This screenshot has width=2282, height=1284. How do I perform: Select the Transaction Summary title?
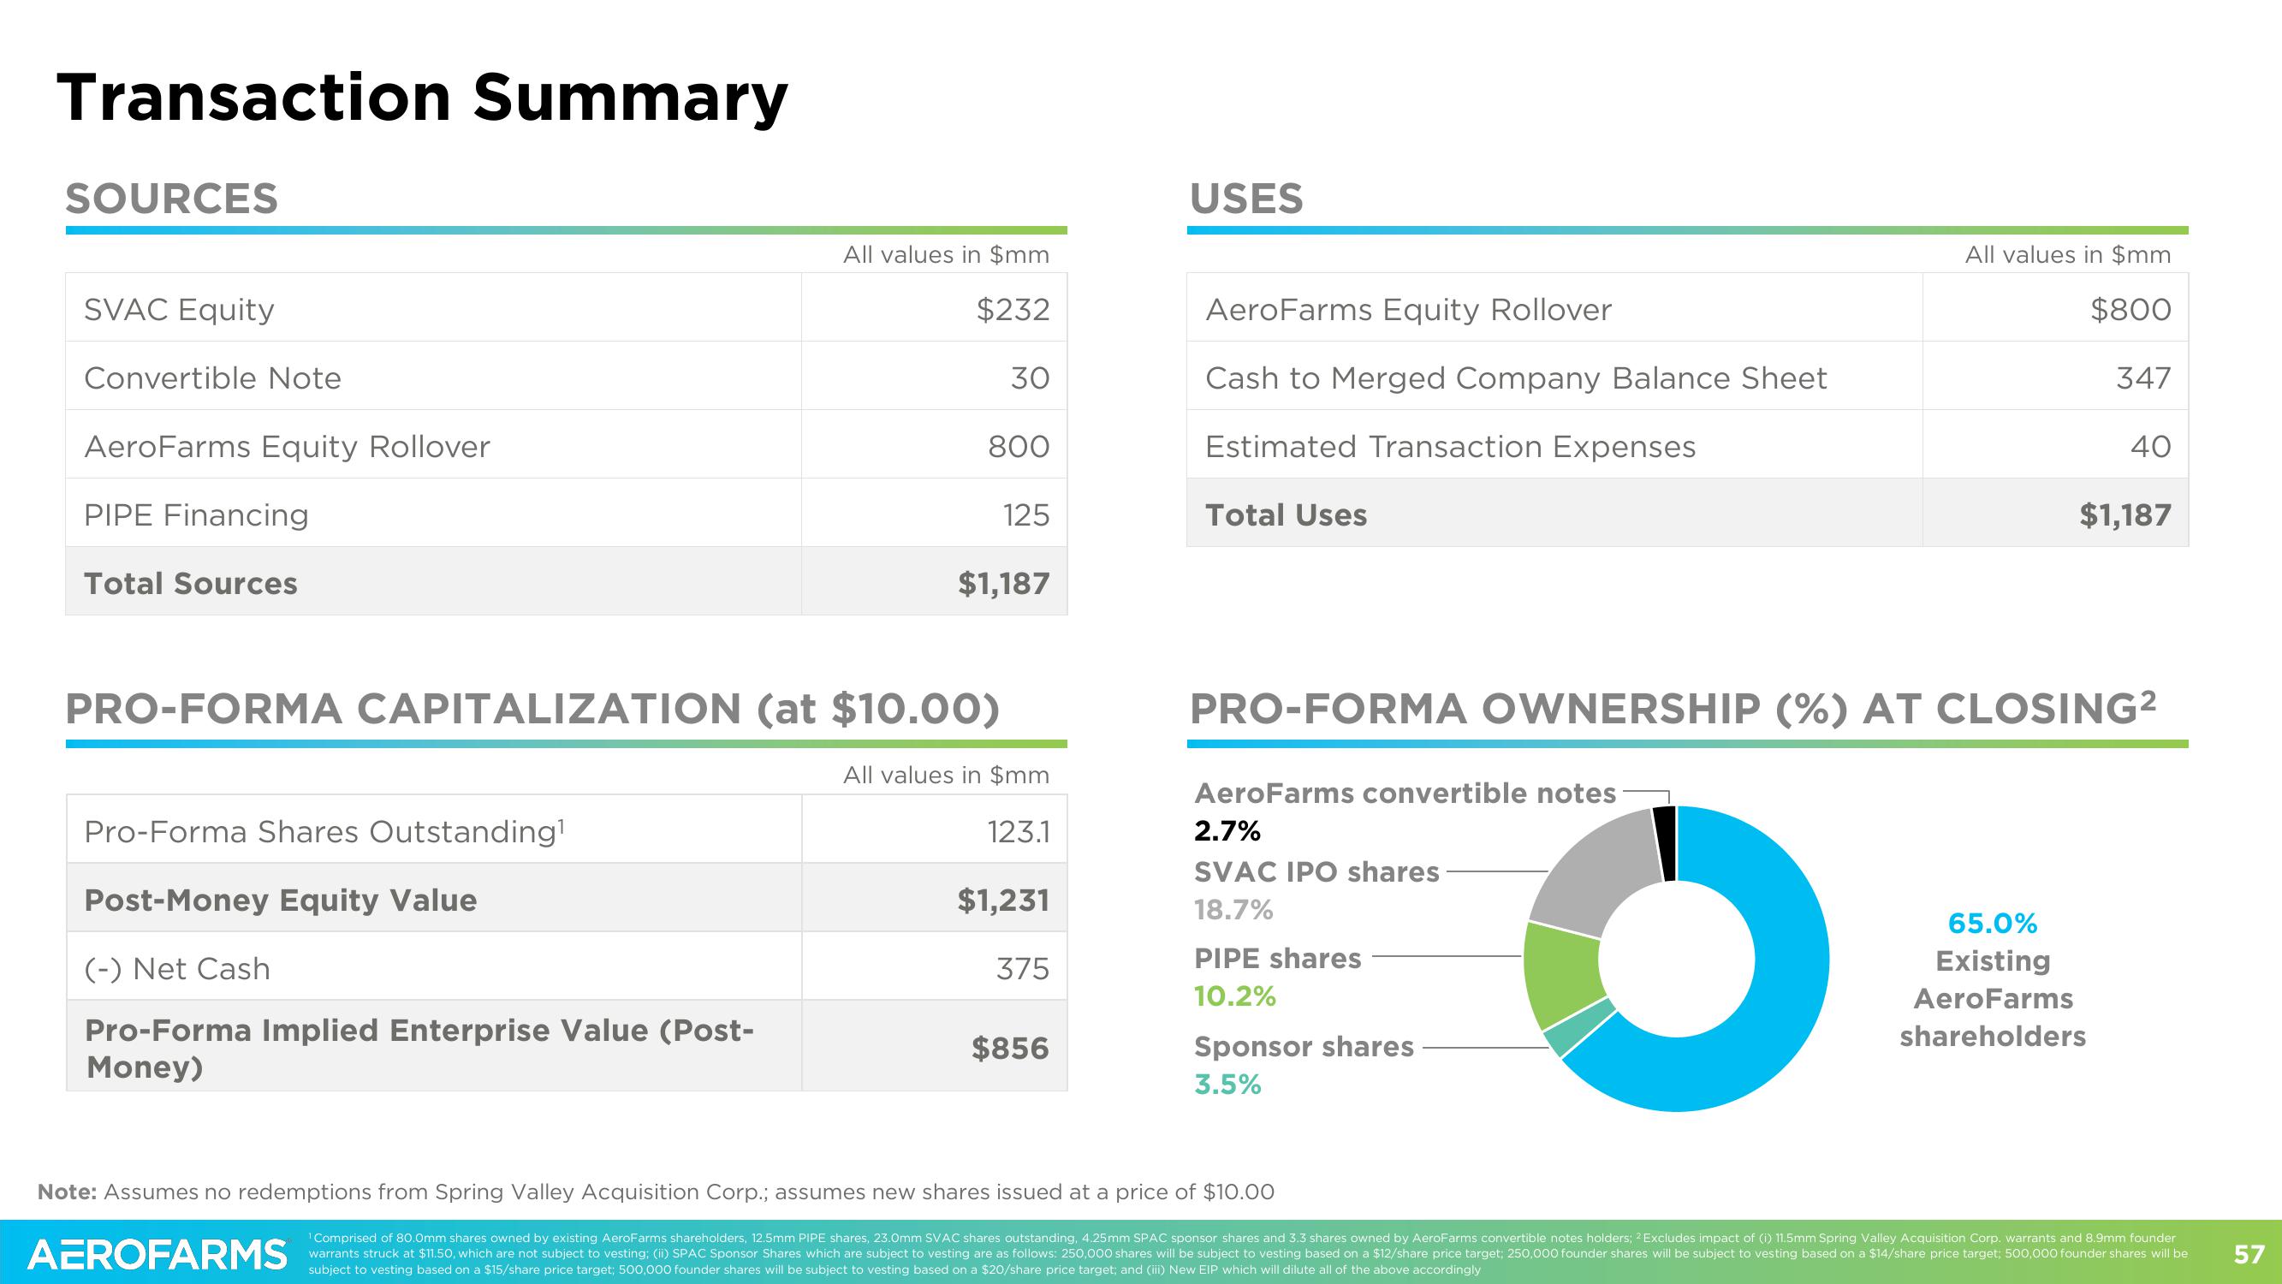[x=423, y=98]
